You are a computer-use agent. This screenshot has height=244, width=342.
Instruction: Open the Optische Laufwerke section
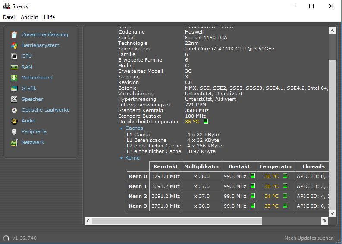point(46,110)
